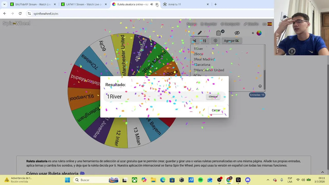Open the tab search dropdown arrow
This screenshot has width=329, height=185.
coord(4,4)
